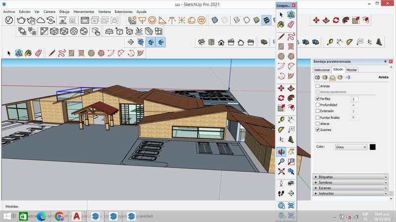Image resolution: width=396 pixels, height=222 pixels.
Task: Click the tray scrollbar down arrow
Action: click(x=391, y=199)
